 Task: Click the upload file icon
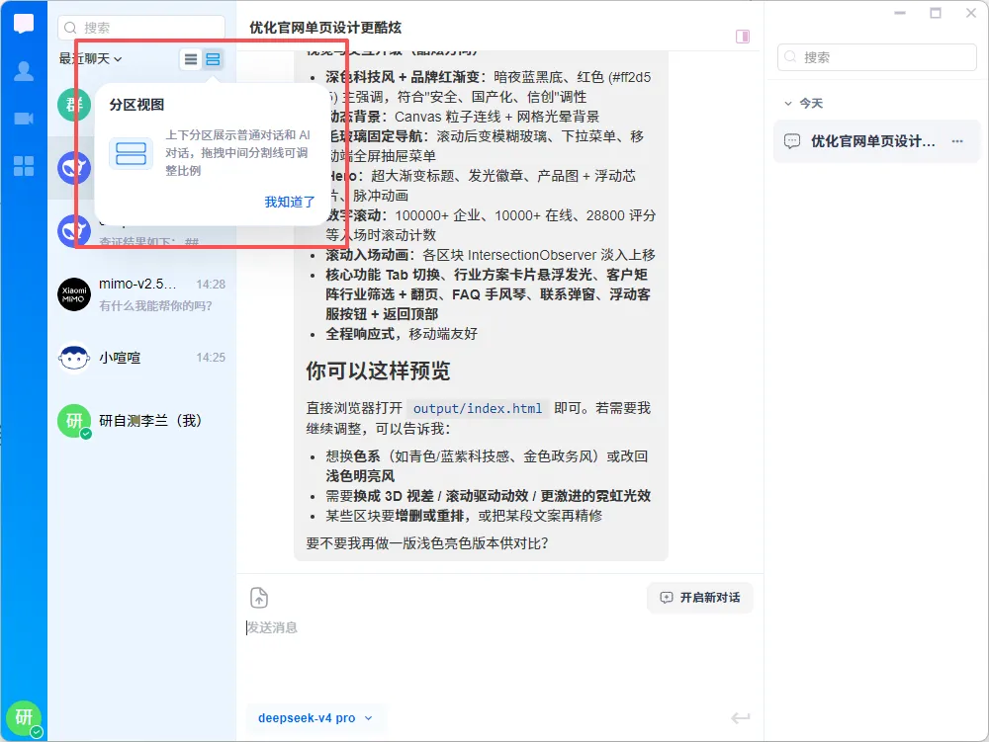pos(259,598)
